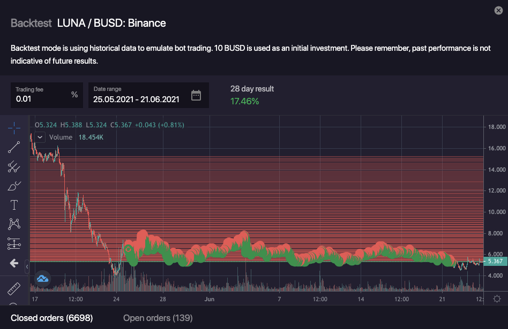
Task: Open chart settings gear icon
Action: pos(497,299)
